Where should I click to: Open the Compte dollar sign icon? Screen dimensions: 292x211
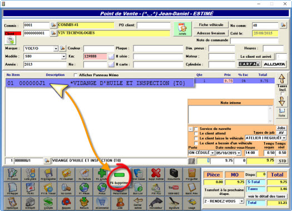48,203
